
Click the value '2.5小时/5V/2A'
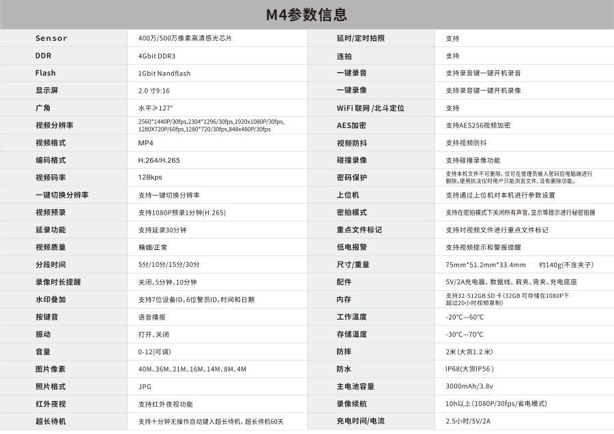[x=468, y=421]
